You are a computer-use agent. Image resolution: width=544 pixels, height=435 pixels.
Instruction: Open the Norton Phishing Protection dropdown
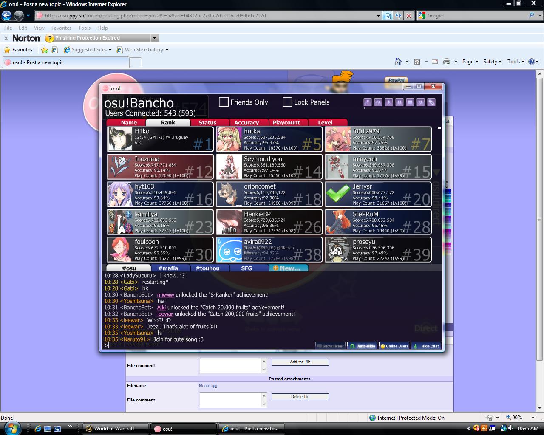tap(154, 38)
